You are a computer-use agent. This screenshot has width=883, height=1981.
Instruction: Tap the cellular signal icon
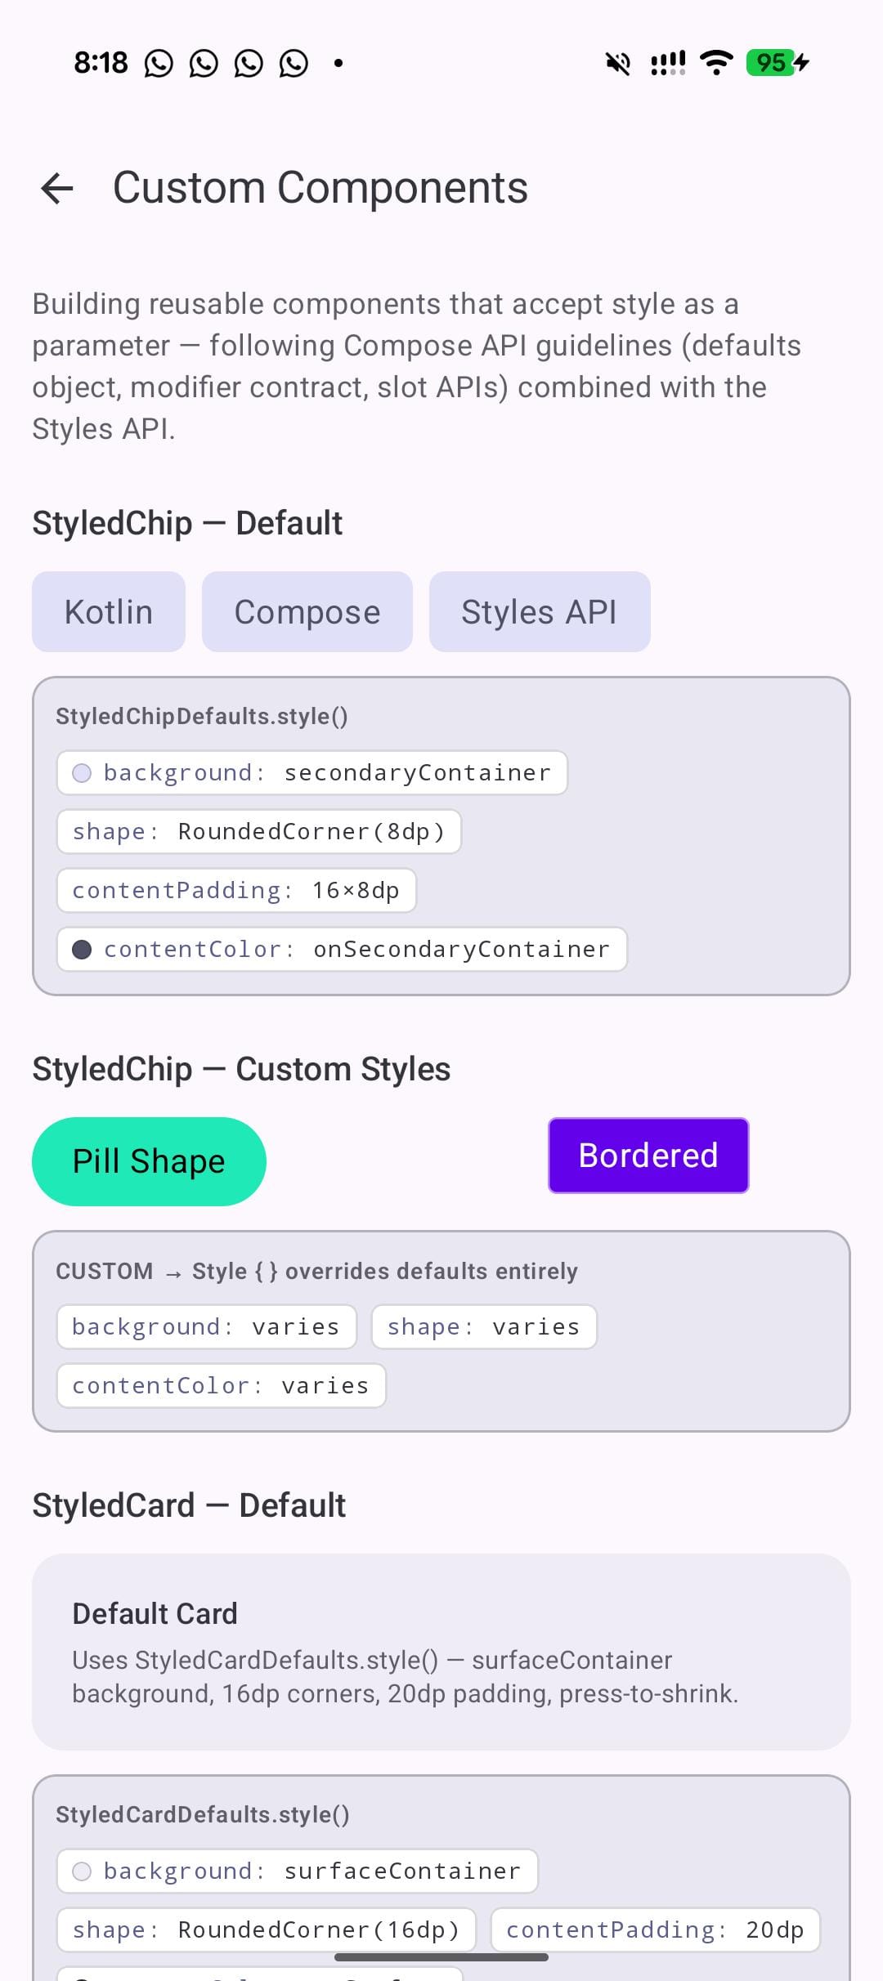click(x=667, y=63)
